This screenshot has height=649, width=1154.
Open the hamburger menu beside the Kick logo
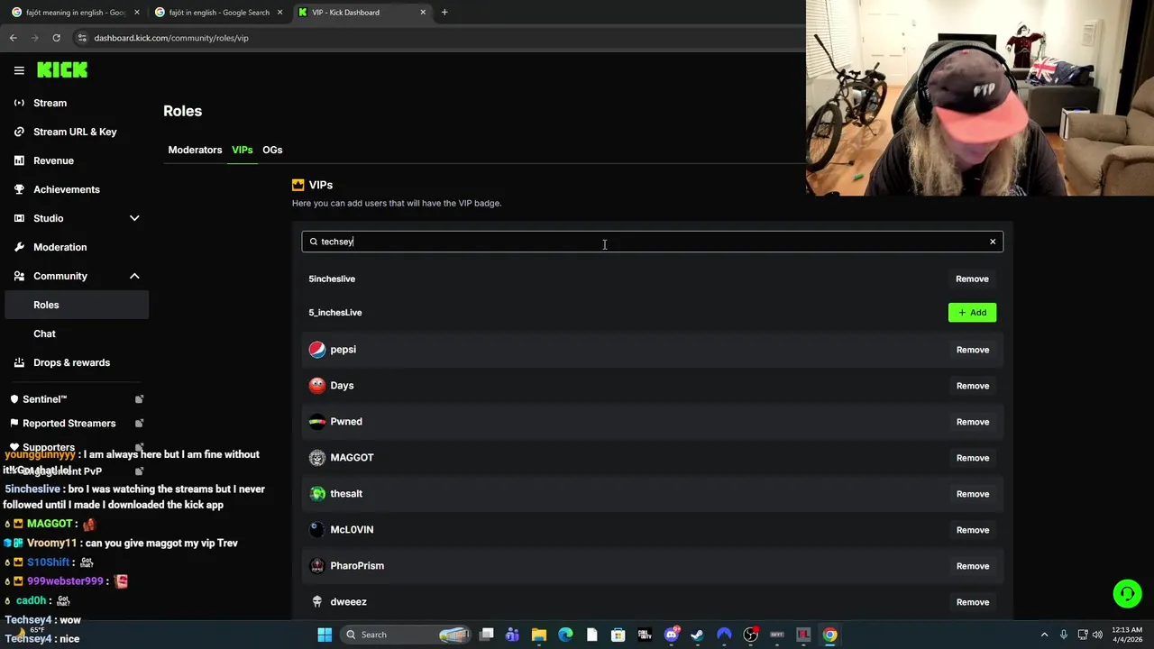pyautogui.click(x=19, y=70)
